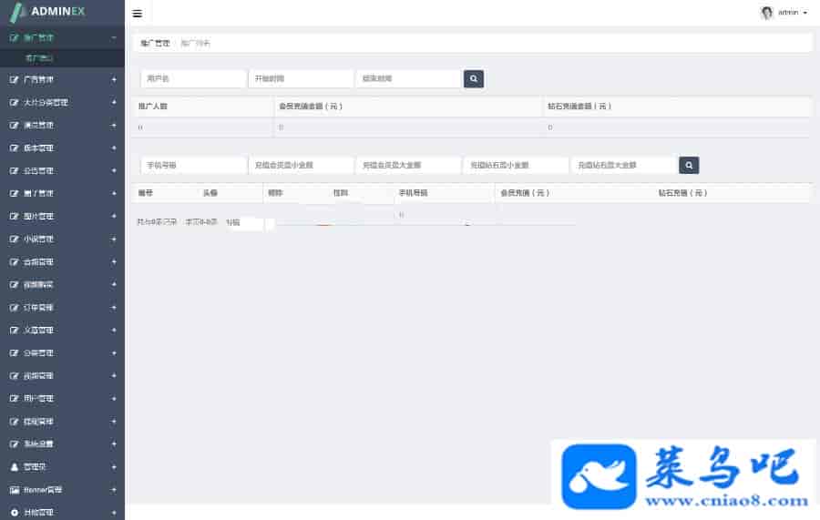This screenshot has width=820, height=520.
Task: Click the edit icon next to 版本管理
Action: click(x=14, y=148)
